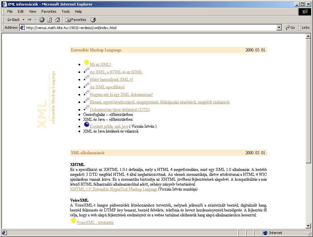This screenshot has width=313, height=237.
Task: Open the XHTML 1.0 Extensible HyperText link
Action: [114, 189]
